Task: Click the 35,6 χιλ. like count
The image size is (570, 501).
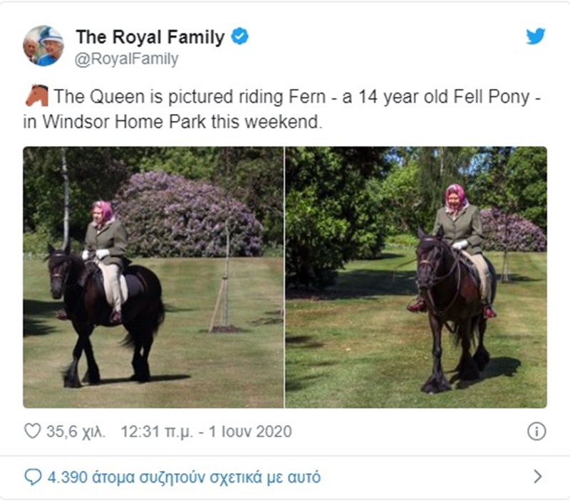Action: tap(76, 431)
